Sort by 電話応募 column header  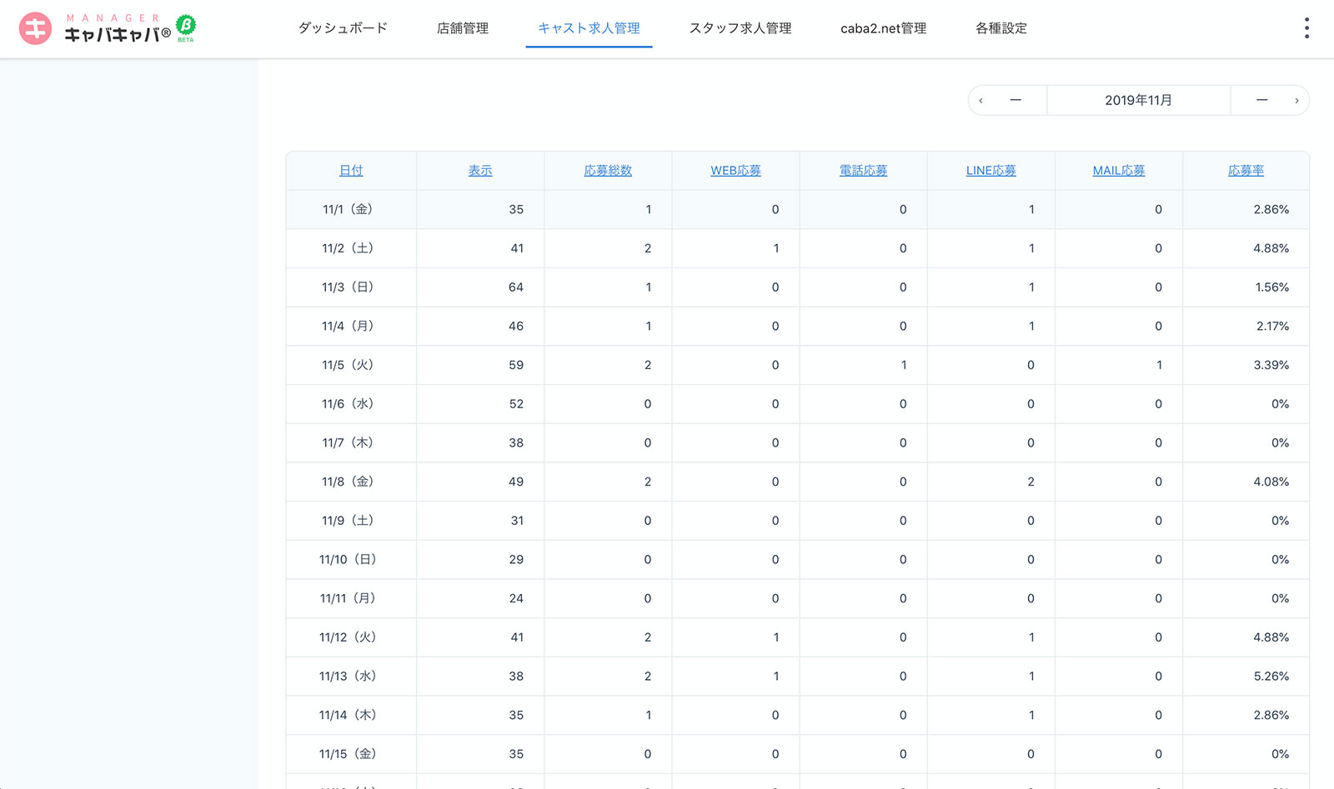tap(863, 171)
